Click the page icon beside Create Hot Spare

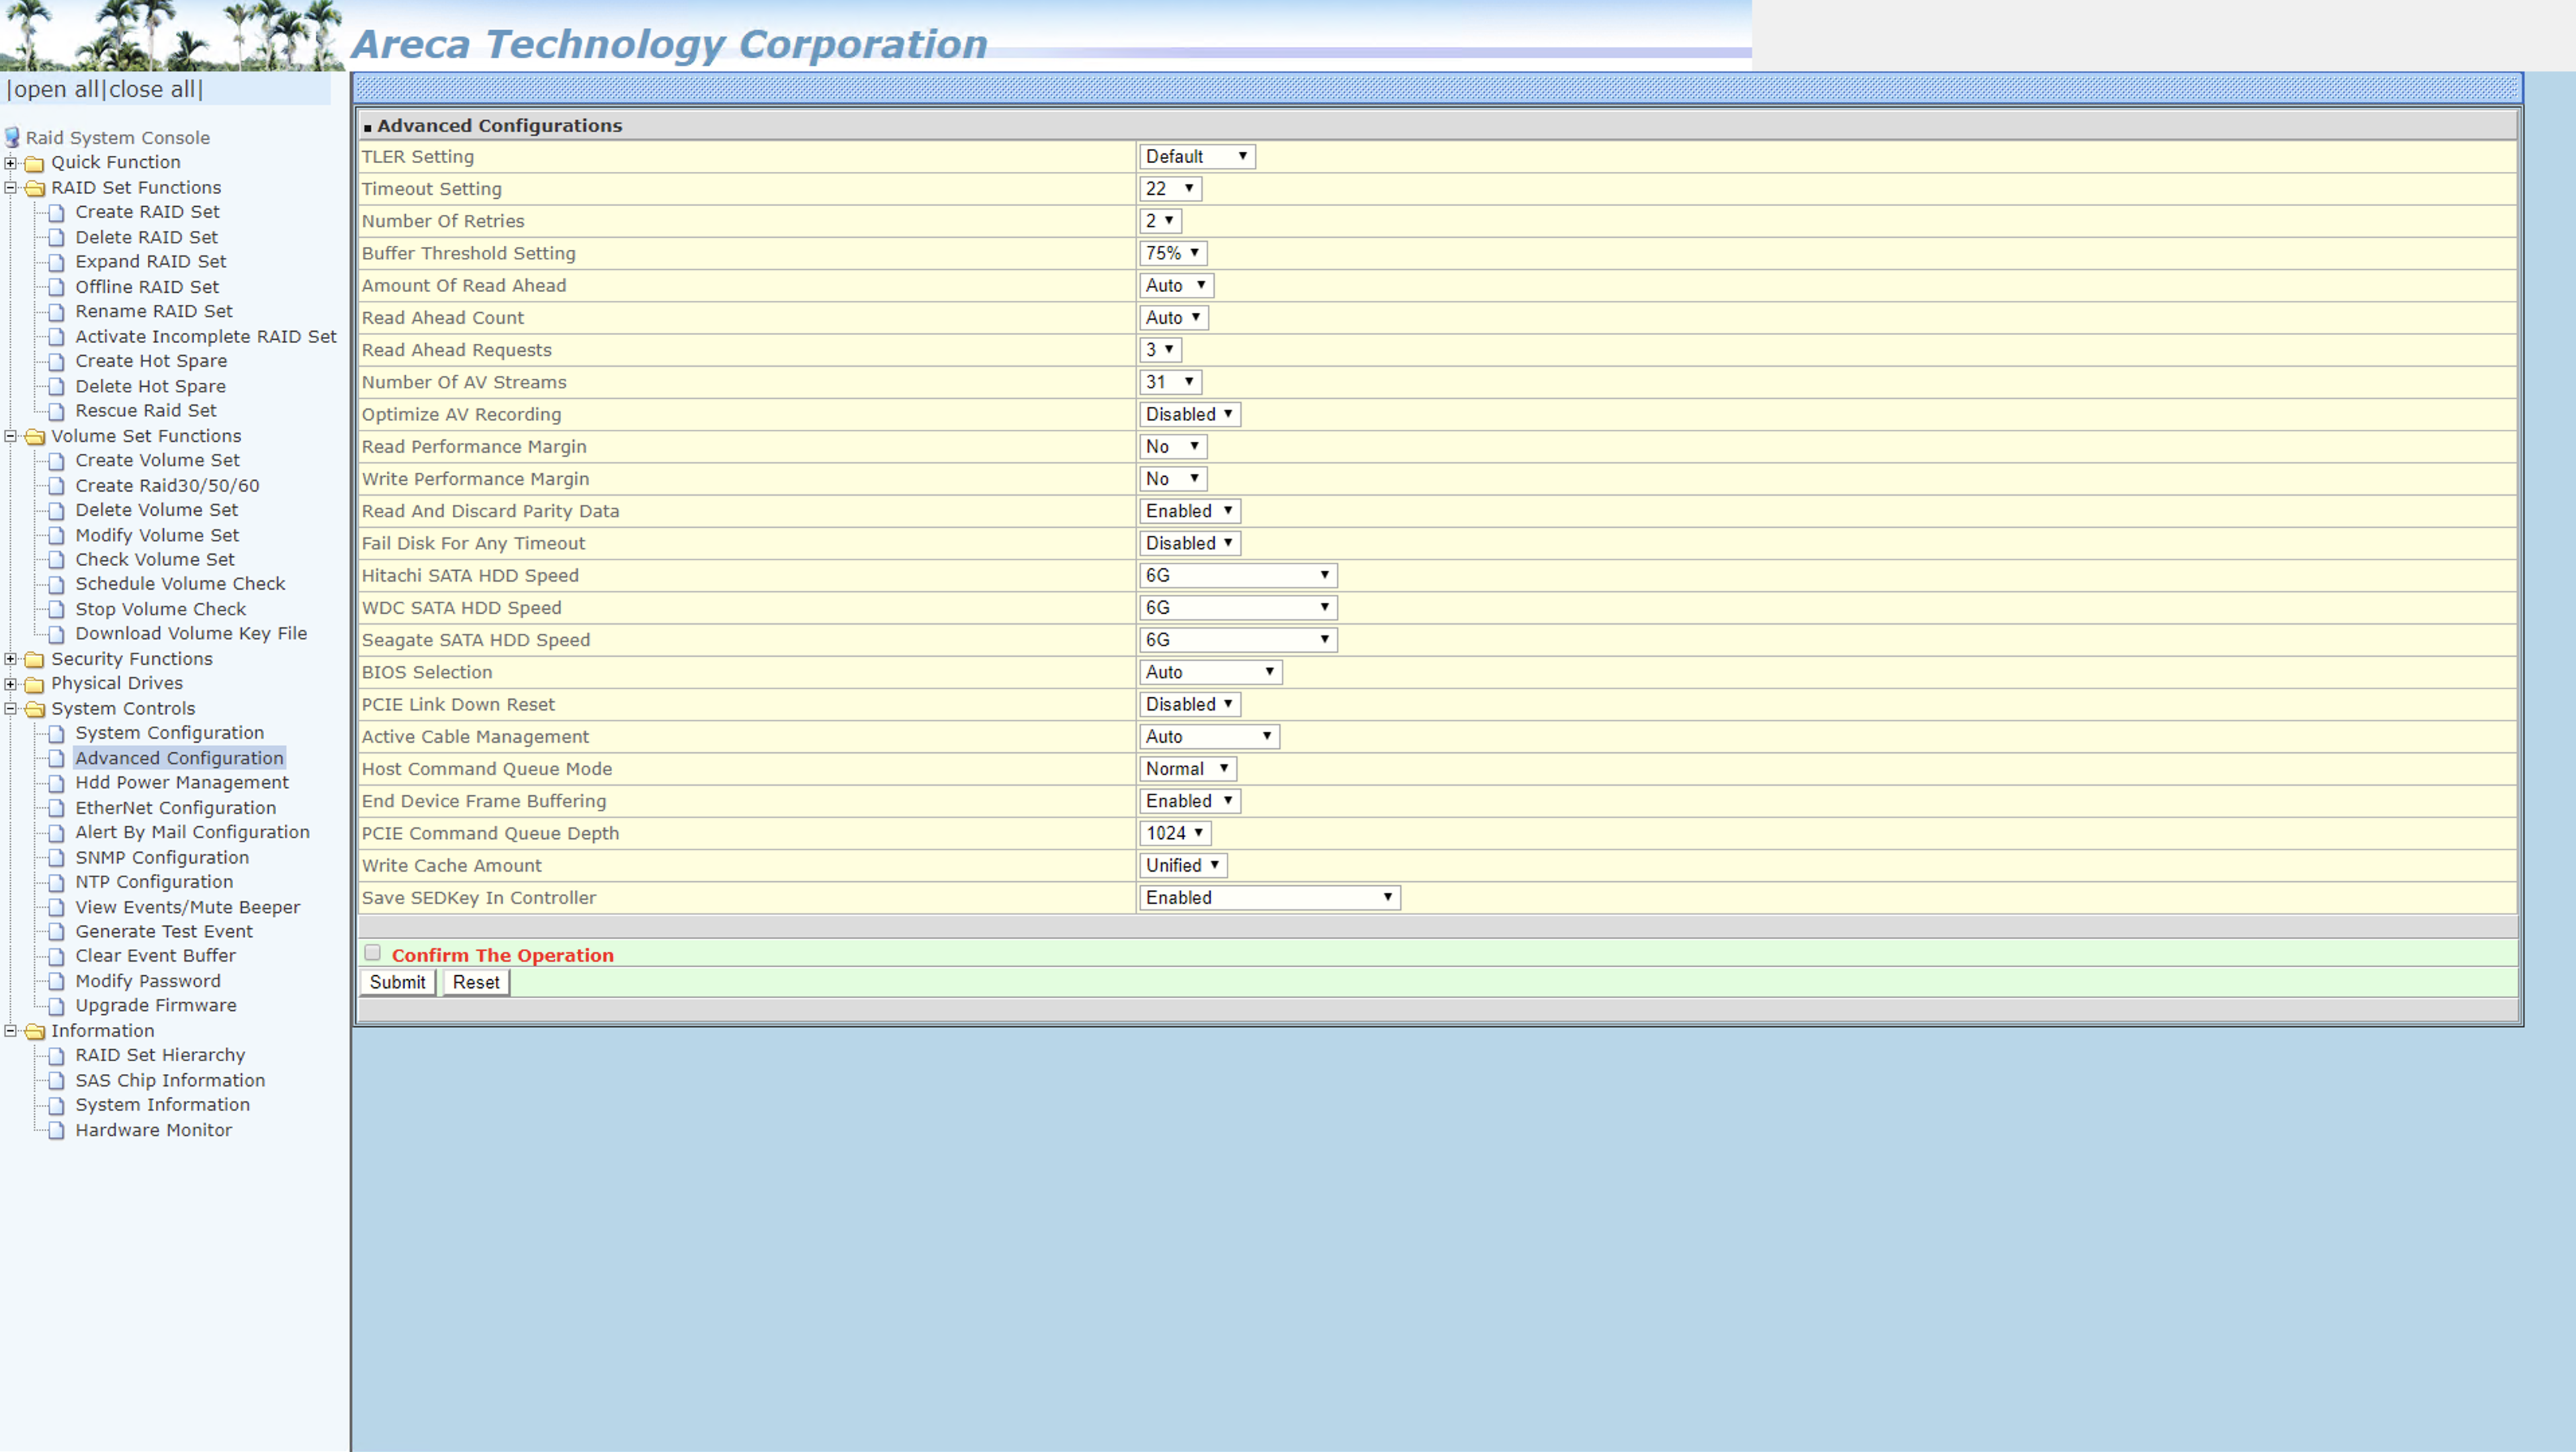[x=57, y=362]
